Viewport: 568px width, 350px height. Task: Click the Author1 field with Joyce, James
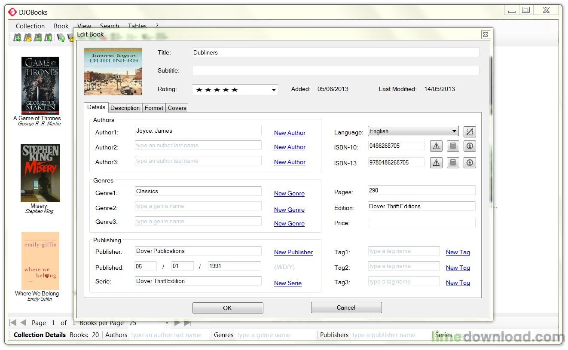coord(198,131)
